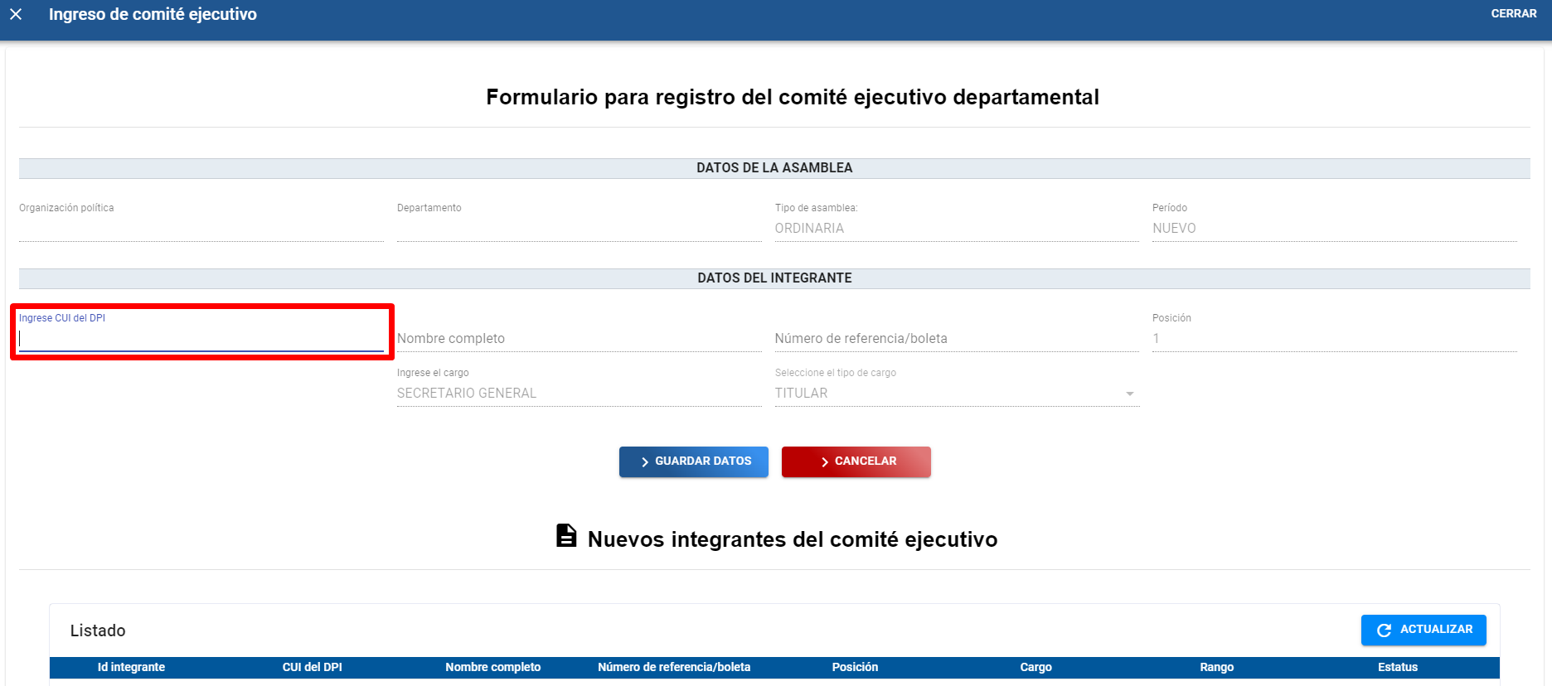Open the tipo de cargo dropdown
Viewport: 1552px width, 686px height.
coord(956,394)
